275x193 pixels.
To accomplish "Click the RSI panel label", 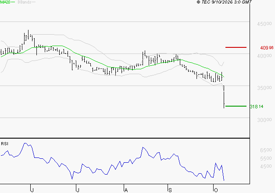I will click(x=4, y=144).
